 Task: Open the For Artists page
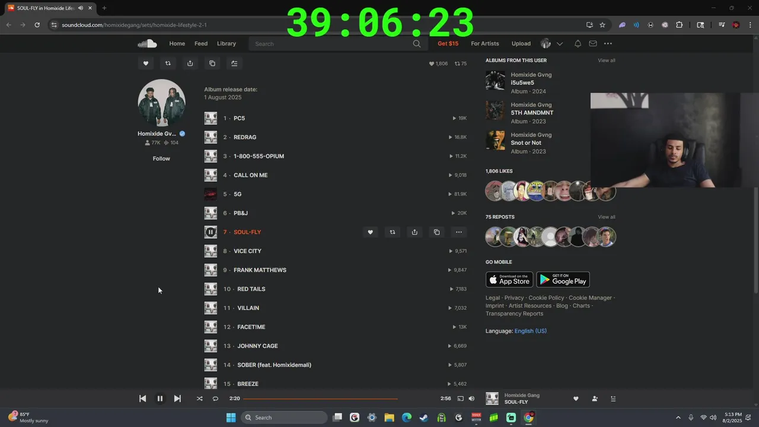pyautogui.click(x=485, y=43)
